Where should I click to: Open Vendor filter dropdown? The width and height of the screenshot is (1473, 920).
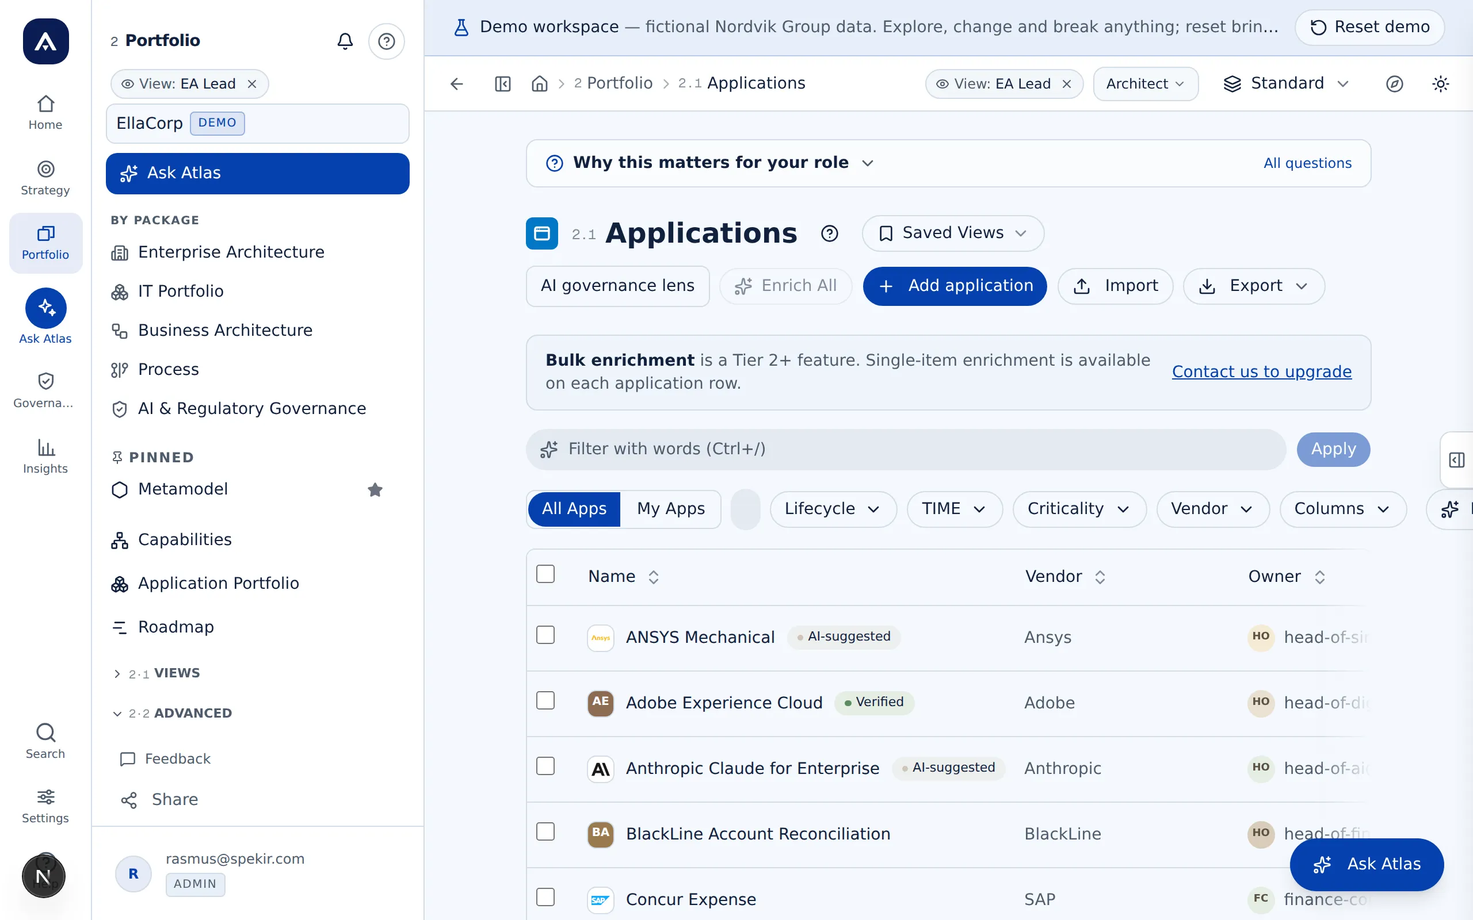point(1212,509)
